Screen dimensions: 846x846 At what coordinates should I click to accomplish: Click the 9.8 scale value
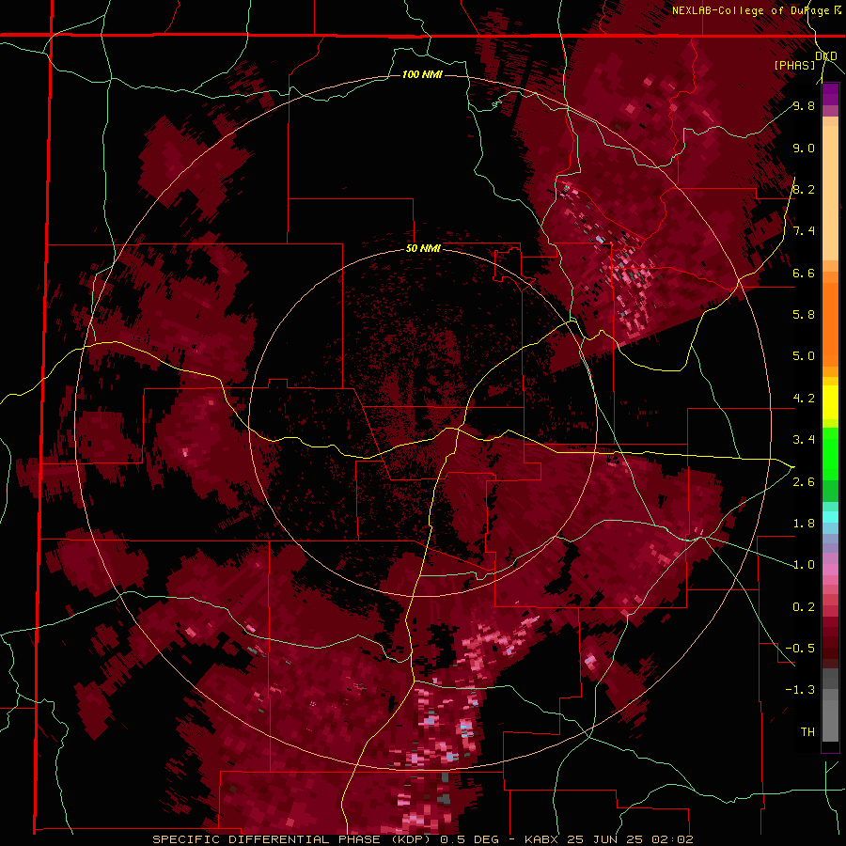point(804,105)
